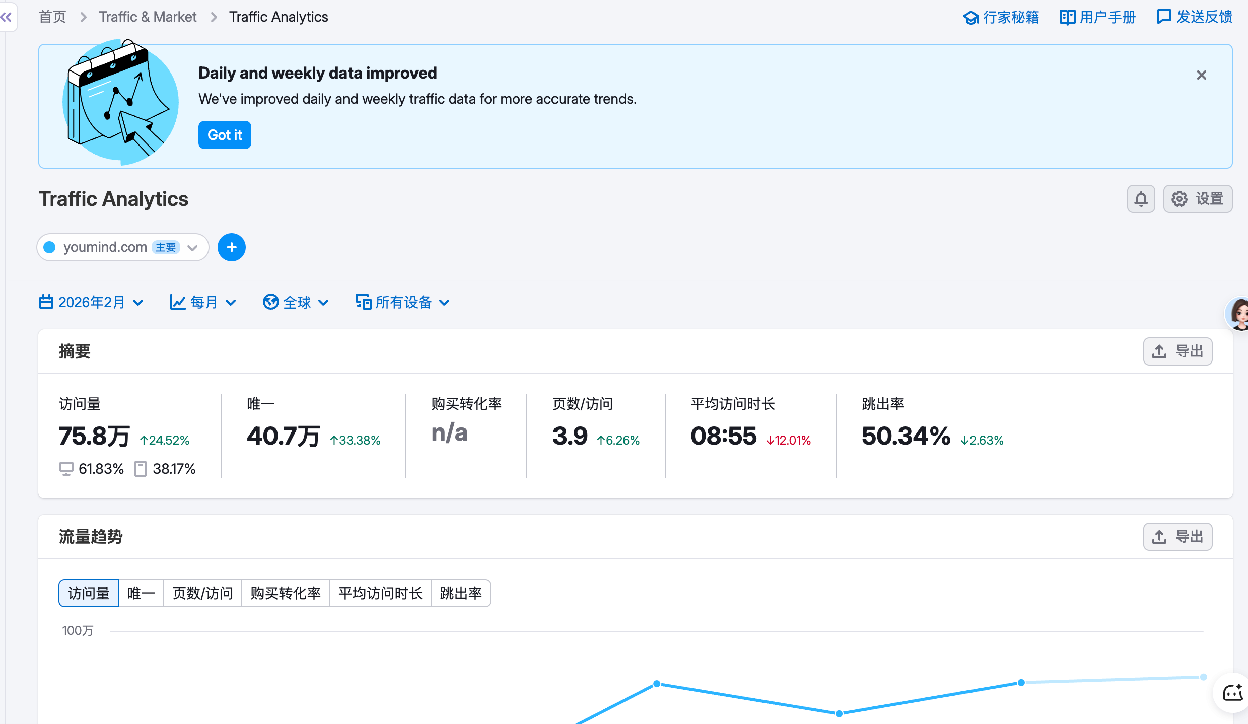Expand the 全球 region dropdown
Image resolution: width=1248 pixels, height=724 pixels.
tap(296, 302)
